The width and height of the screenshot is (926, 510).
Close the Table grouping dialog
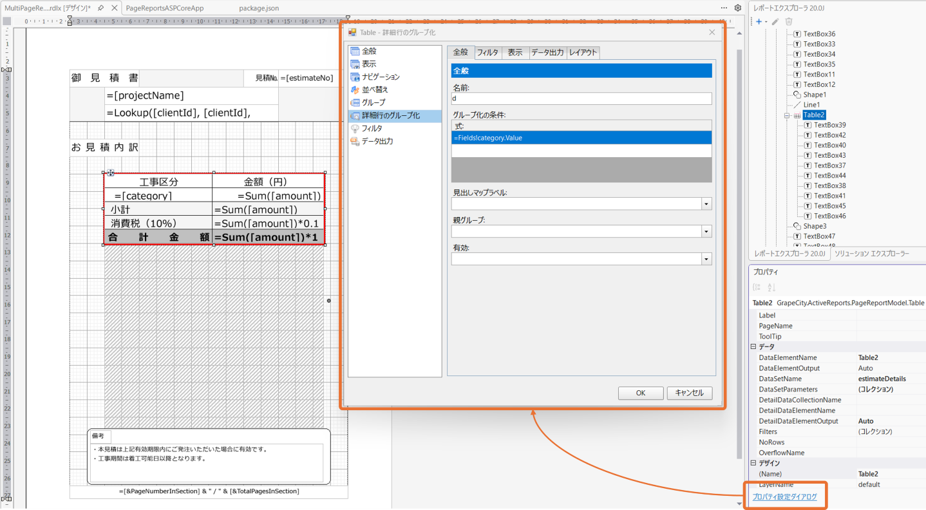pyautogui.click(x=712, y=32)
